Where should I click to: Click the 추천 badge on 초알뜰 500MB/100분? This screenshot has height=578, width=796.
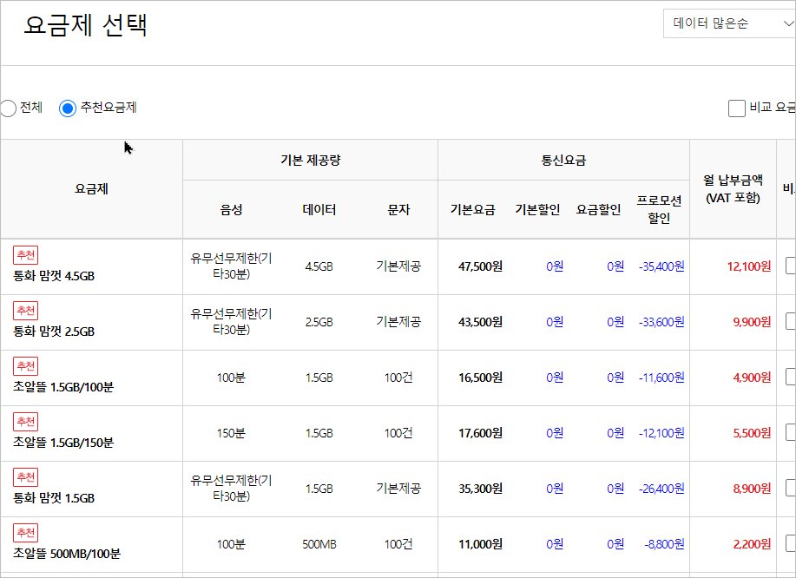(26, 533)
